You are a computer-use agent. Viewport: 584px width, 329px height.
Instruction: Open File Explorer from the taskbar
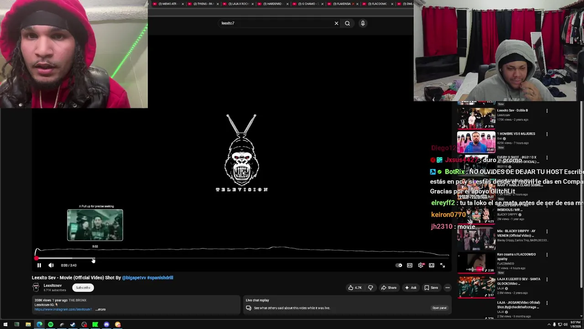[28, 324]
